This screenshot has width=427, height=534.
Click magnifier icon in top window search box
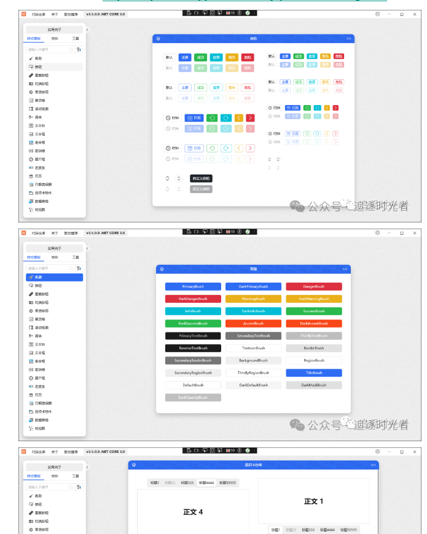71,49
